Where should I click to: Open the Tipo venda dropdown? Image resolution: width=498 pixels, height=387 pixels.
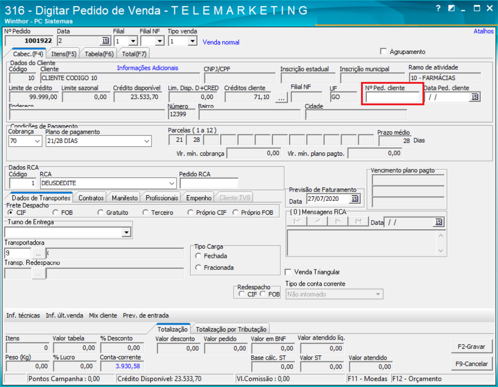[192, 41]
